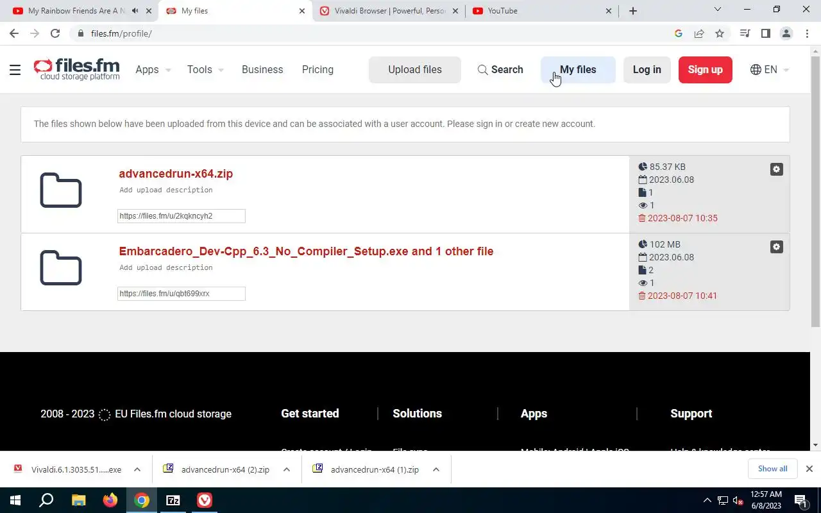Mute the Rainbow Friends tab audio

coord(135,11)
